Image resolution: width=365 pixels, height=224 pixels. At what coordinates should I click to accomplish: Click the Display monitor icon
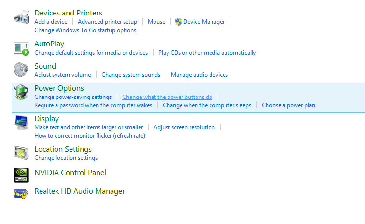tap(21, 123)
